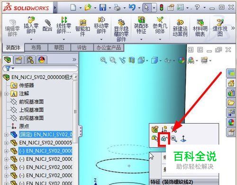
Task: Open Appearances color ball in task pane
Action: point(231,122)
